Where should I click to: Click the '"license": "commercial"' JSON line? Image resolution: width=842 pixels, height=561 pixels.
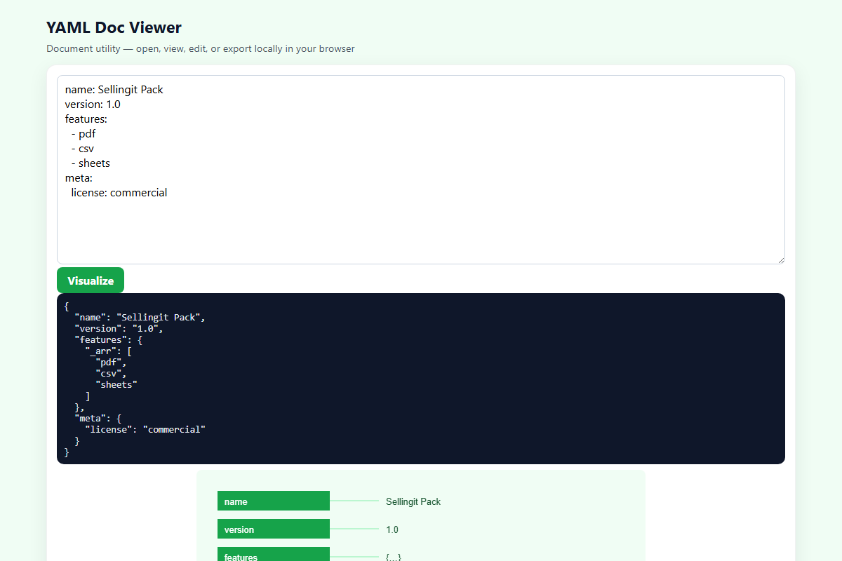pyautogui.click(x=145, y=429)
